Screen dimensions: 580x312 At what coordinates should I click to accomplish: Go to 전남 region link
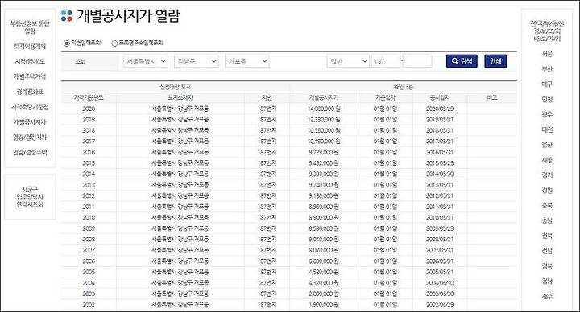click(547, 251)
